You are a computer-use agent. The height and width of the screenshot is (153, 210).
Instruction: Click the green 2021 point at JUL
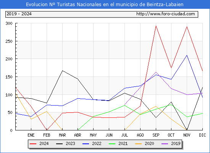(x=124, y=105)
